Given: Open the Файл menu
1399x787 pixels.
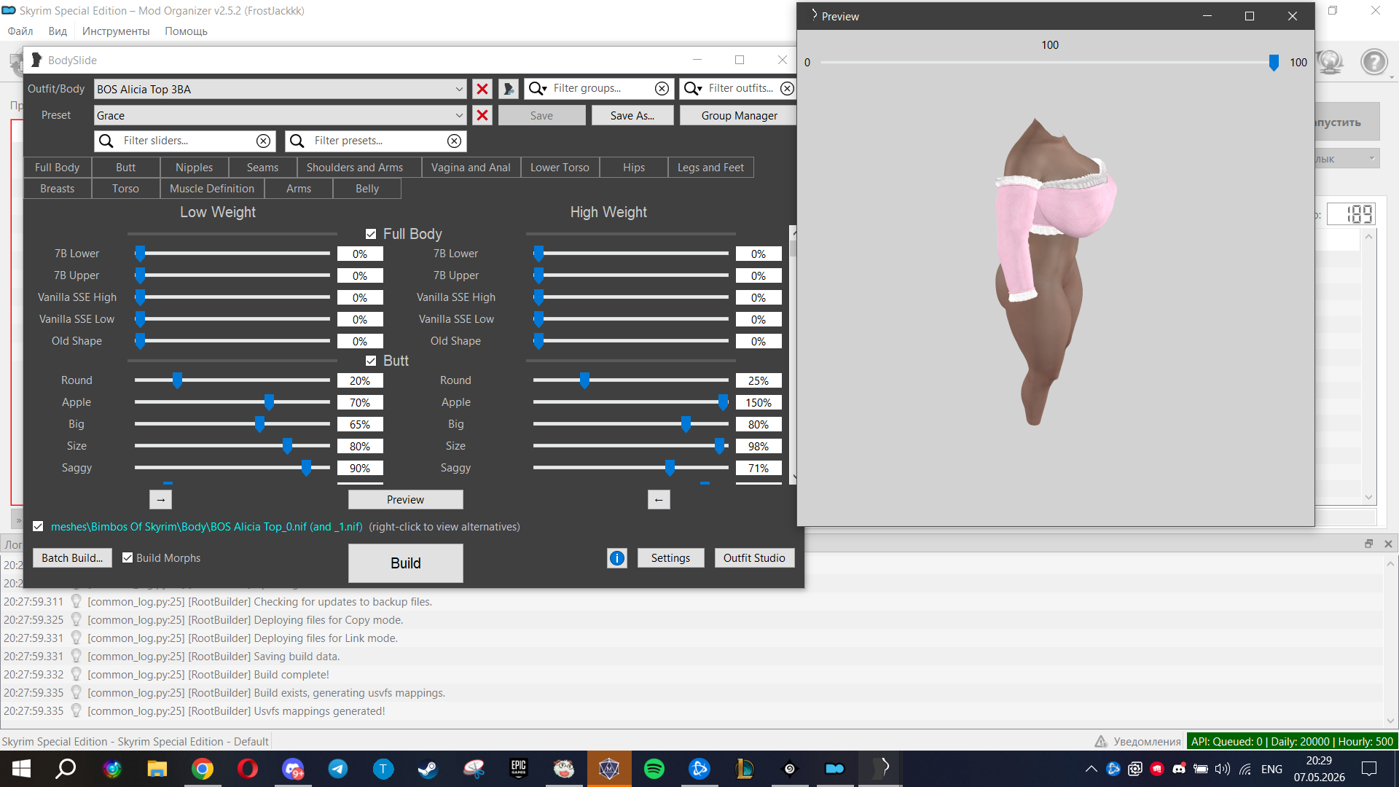Looking at the screenshot, I should (20, 31).
